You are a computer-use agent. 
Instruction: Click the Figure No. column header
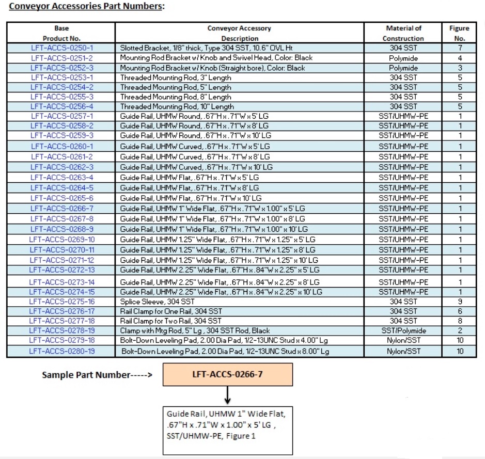[459, 33]
